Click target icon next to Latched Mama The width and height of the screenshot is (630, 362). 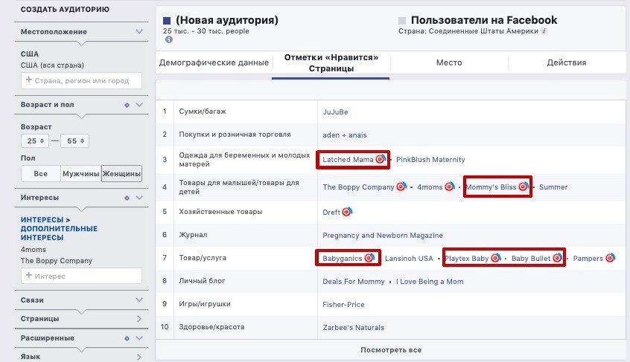coord(380,159)
